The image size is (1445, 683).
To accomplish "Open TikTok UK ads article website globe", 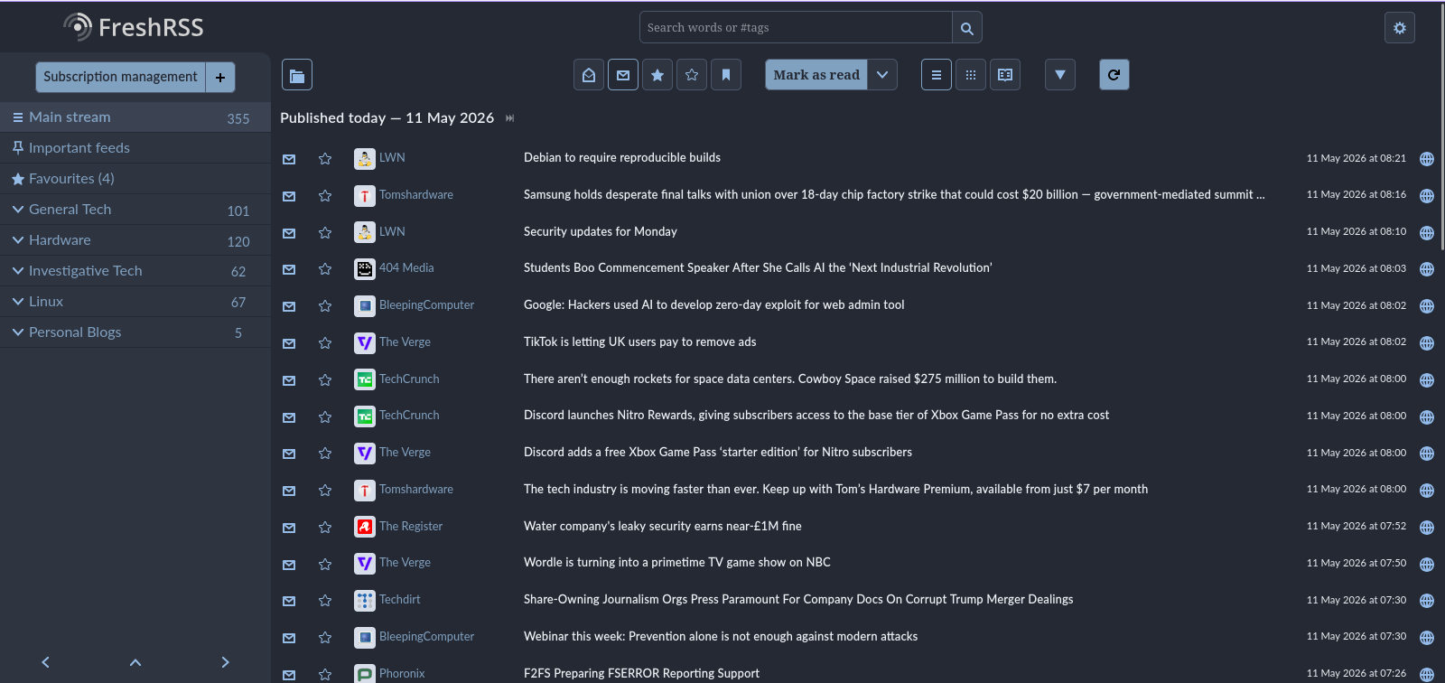I will (1427, 343).
